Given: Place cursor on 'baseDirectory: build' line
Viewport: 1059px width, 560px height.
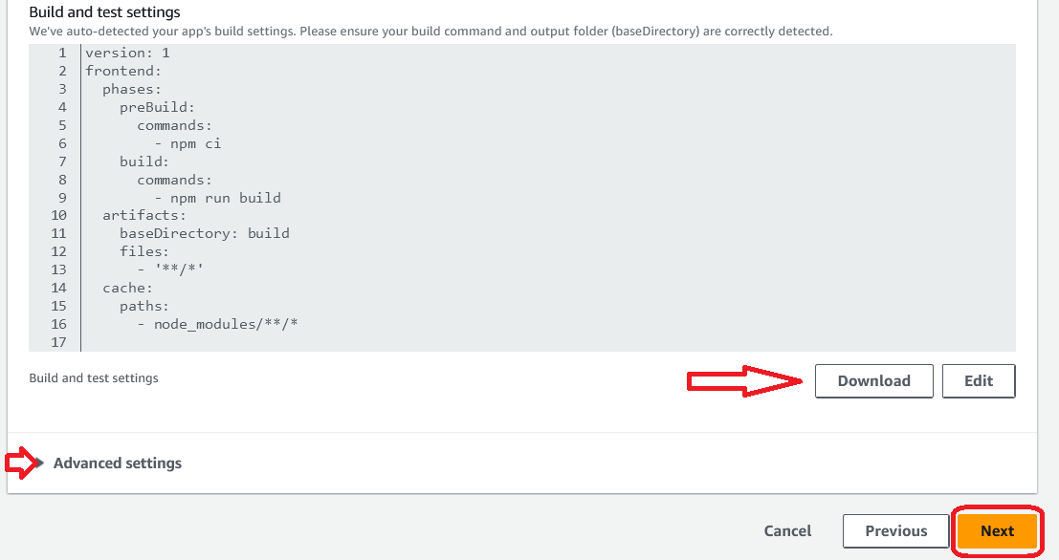Looking at the screenshot, I should tap(204, 233).
